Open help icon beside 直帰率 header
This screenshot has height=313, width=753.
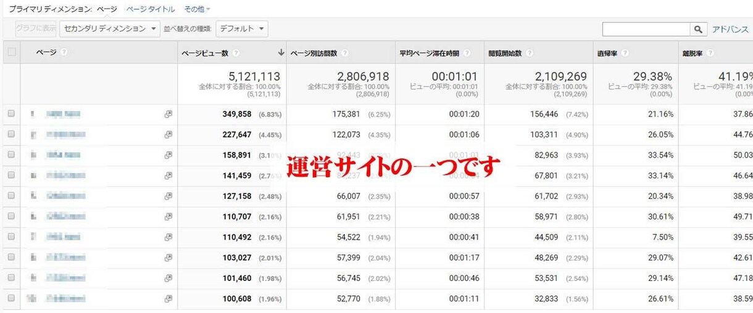pos(626,53)
